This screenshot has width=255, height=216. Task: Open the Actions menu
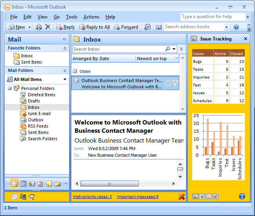tap(91, 17)
